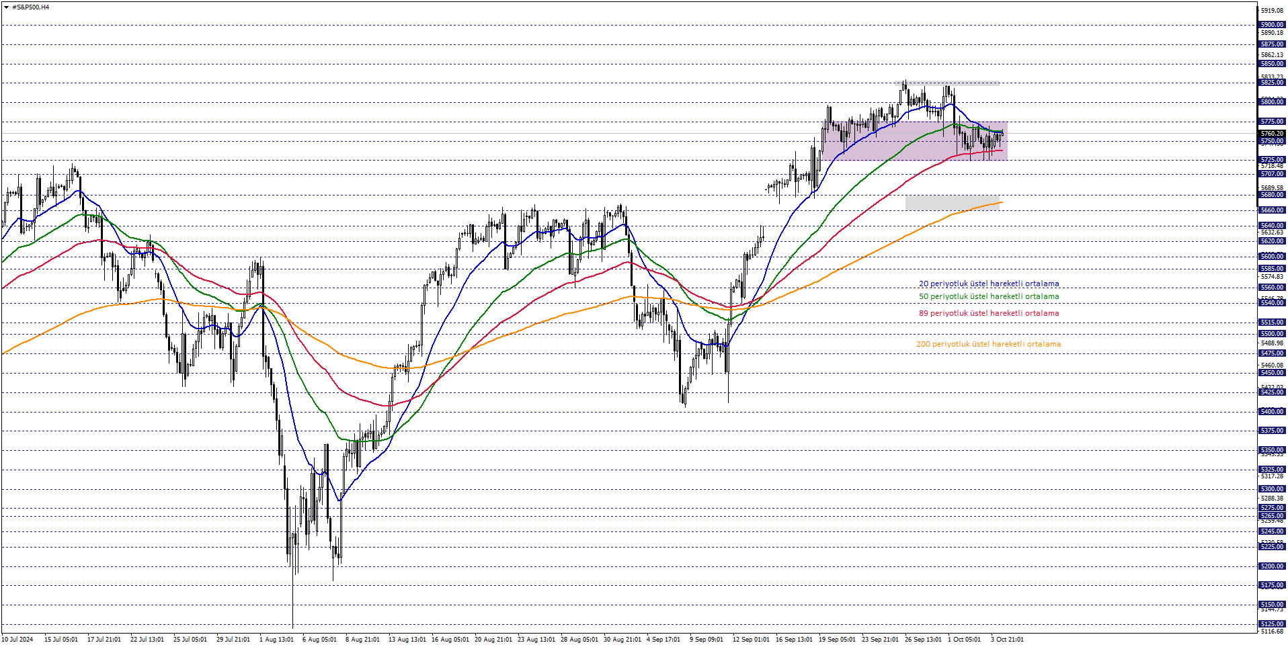Click the 5725.00 price level label

click(1272, 160)
